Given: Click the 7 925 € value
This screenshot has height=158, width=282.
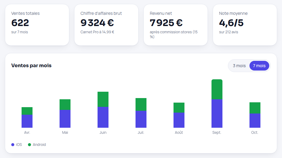Looking at the screenshot, I should pos(166,23).
